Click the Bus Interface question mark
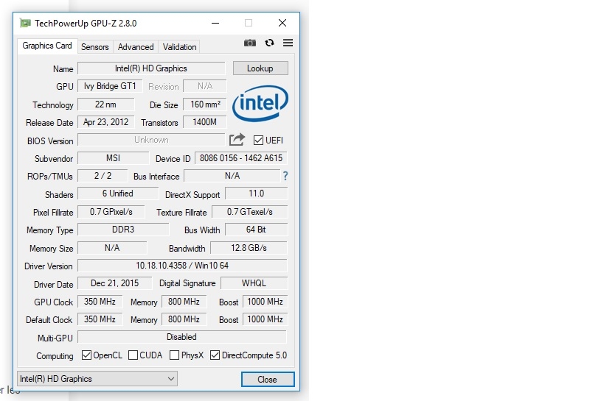The height and width of the screenshot is (401, 604). tap(285, 177)
